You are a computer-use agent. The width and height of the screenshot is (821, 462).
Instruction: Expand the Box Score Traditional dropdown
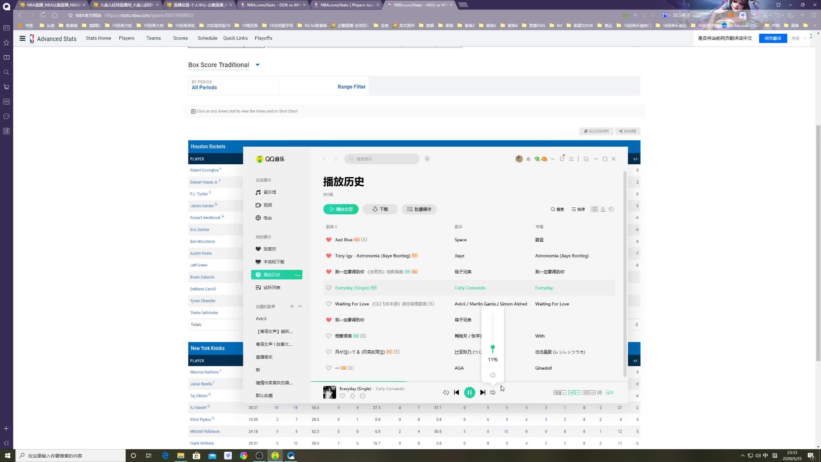tap(257, 65)
